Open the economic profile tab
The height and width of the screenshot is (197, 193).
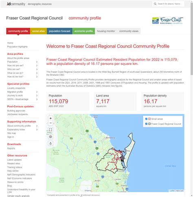[83, 31]
